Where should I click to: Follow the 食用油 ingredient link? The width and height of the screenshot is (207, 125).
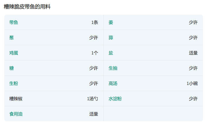pos(16,114)
